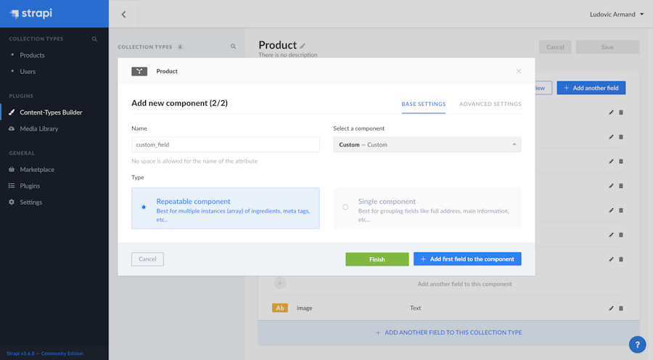
Task: Open the Select a component dropdown
Action: [427, 144]
